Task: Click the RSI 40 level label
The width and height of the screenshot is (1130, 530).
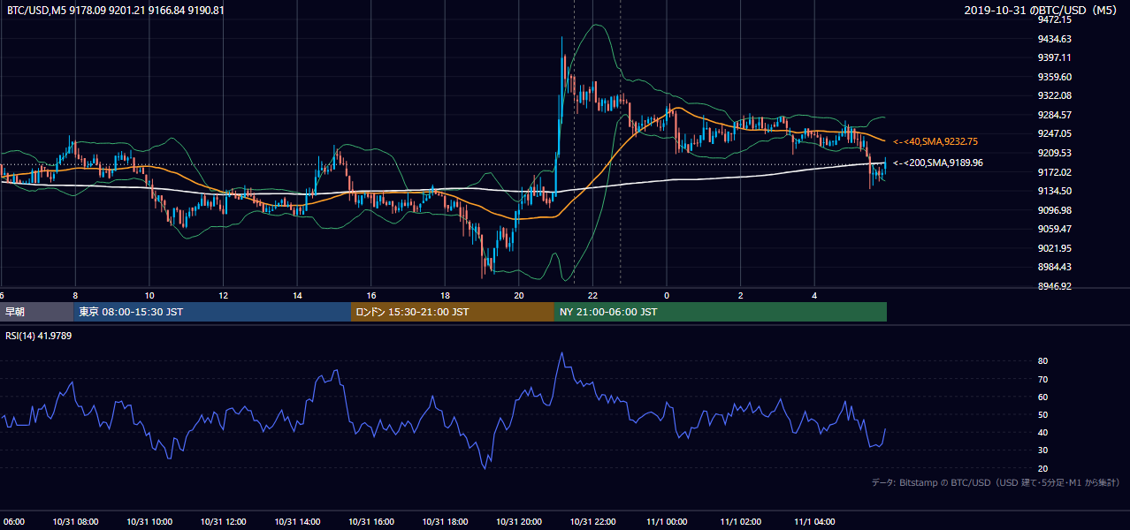Action: tap(1043, 432)
